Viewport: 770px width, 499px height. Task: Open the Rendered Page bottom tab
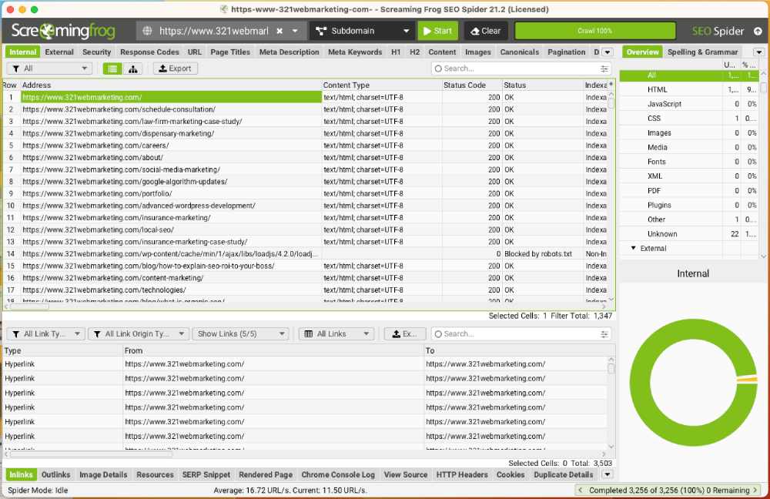point(266,474)
